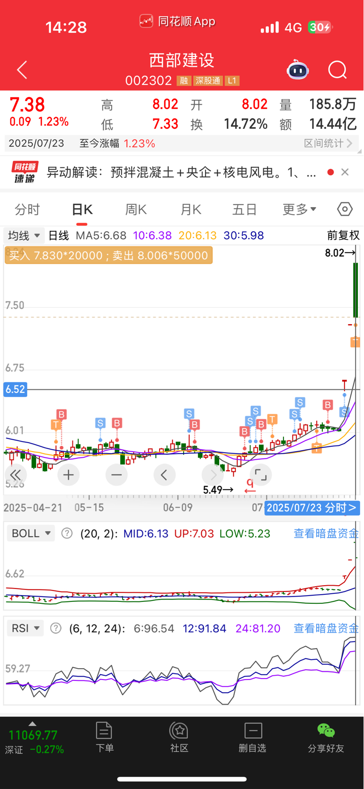Tap amount value 14.44亿
The image size is (364, 789).
tap(333, 124)
